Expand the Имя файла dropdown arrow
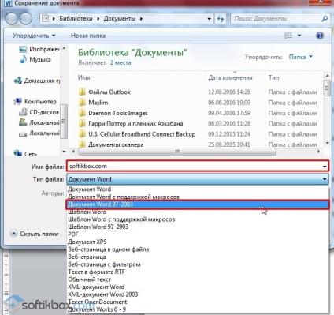This screenshot has width=334, height=315. tap(325, 167)
